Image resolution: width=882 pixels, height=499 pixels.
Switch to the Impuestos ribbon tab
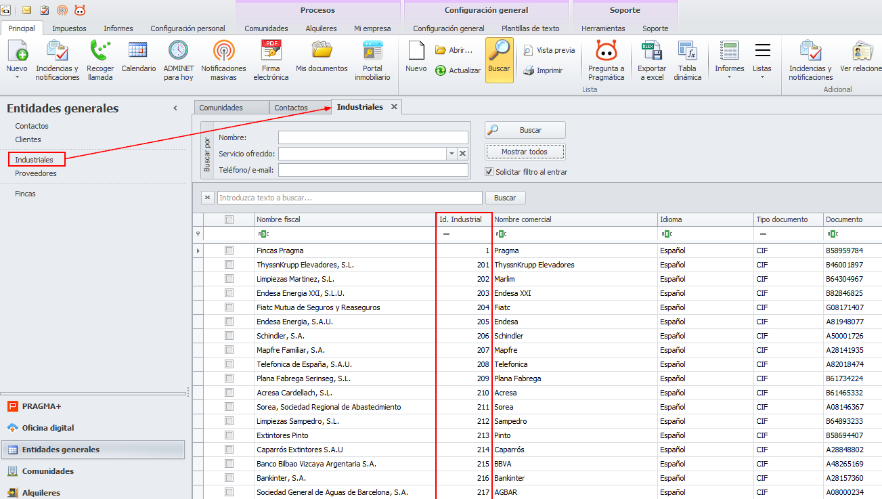pos(69,28)
